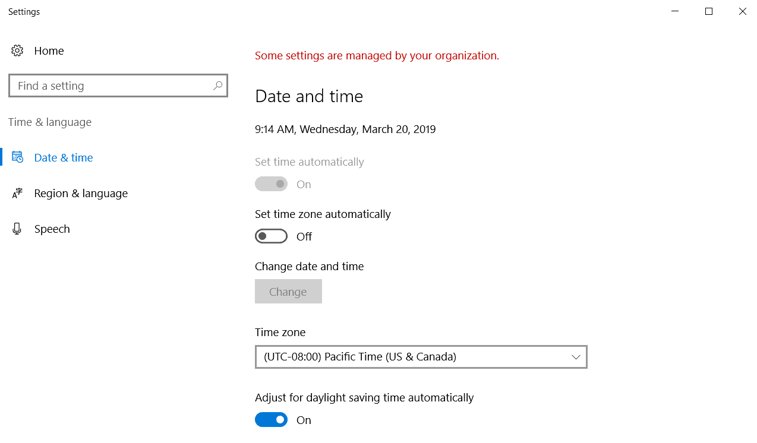This screenshot has height=443, width=757.
Task: Click the Time zone dropdown chevron
Action: [x=575, y=357]
